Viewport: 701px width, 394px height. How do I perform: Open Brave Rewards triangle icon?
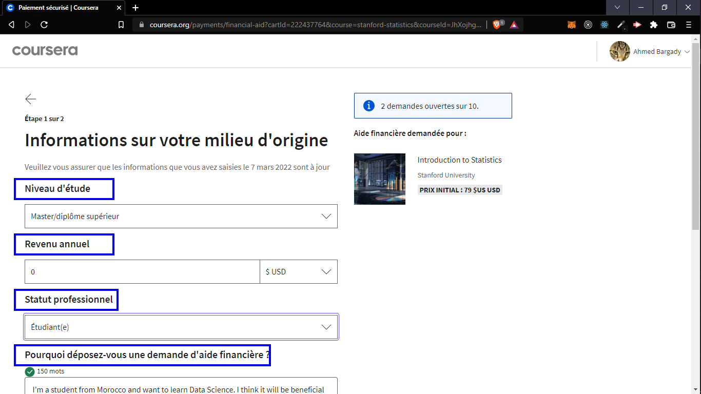click(x=514, y=24)
